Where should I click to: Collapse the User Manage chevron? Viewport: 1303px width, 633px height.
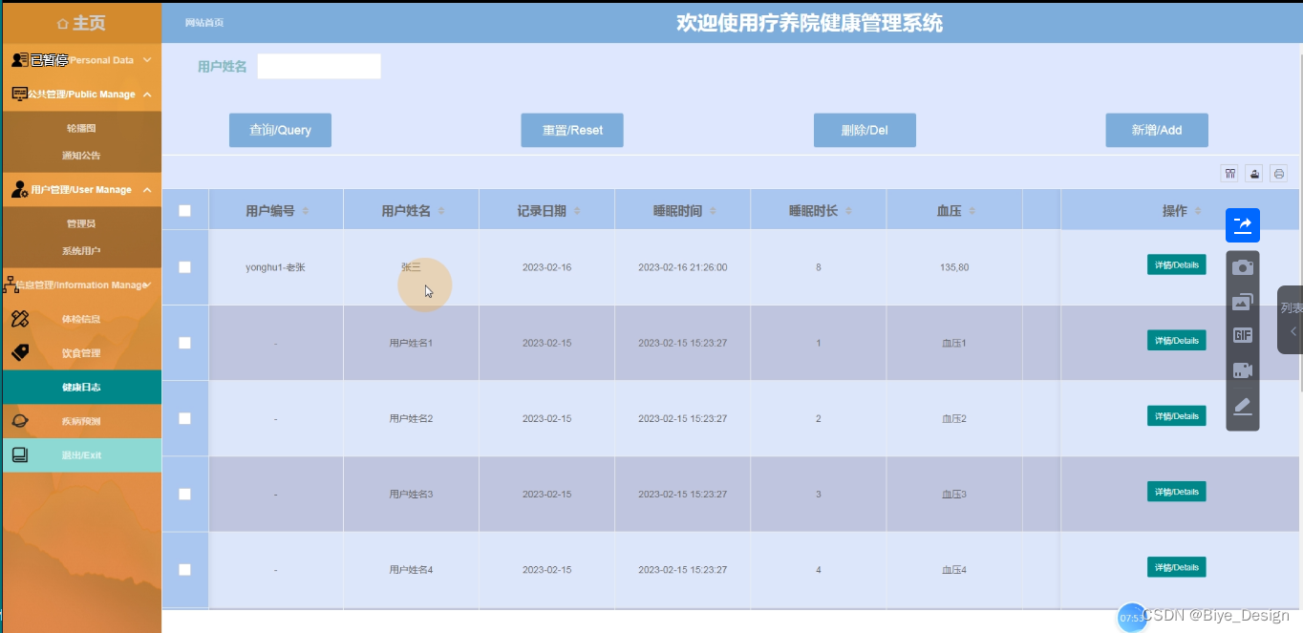click(147, 190)
